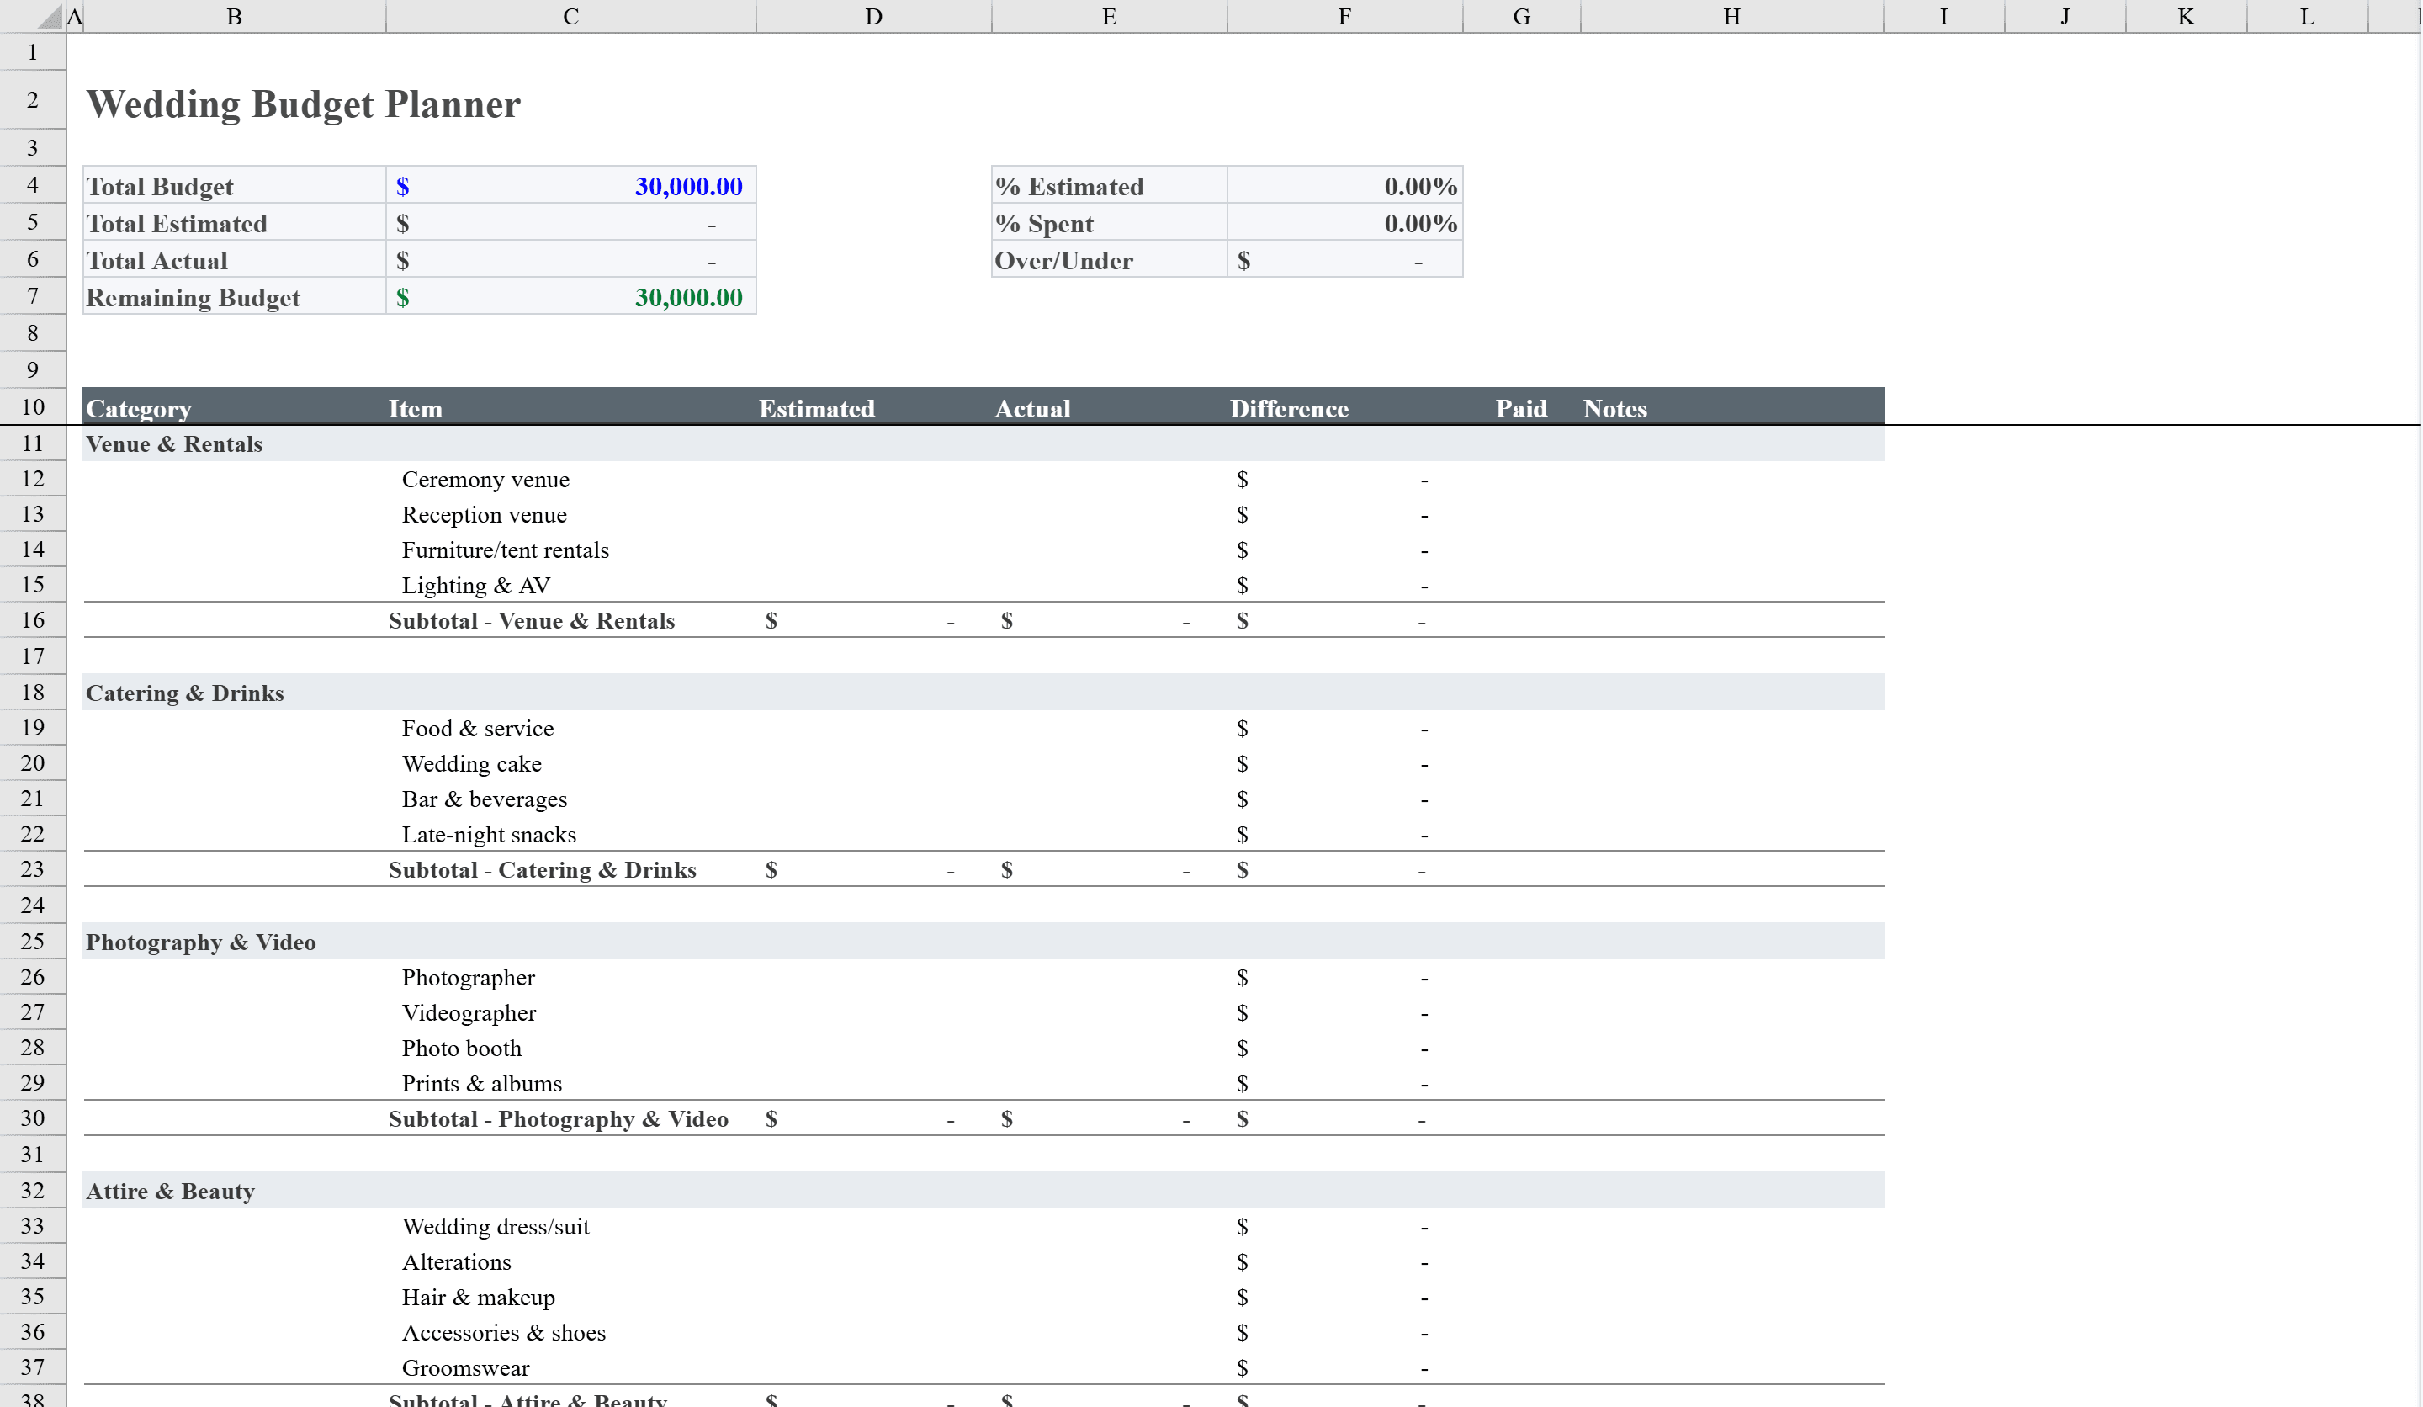The image size is (2423, 1407).
Task: Select the Wedding Budget Planner title cell
Action: (304, 104)
